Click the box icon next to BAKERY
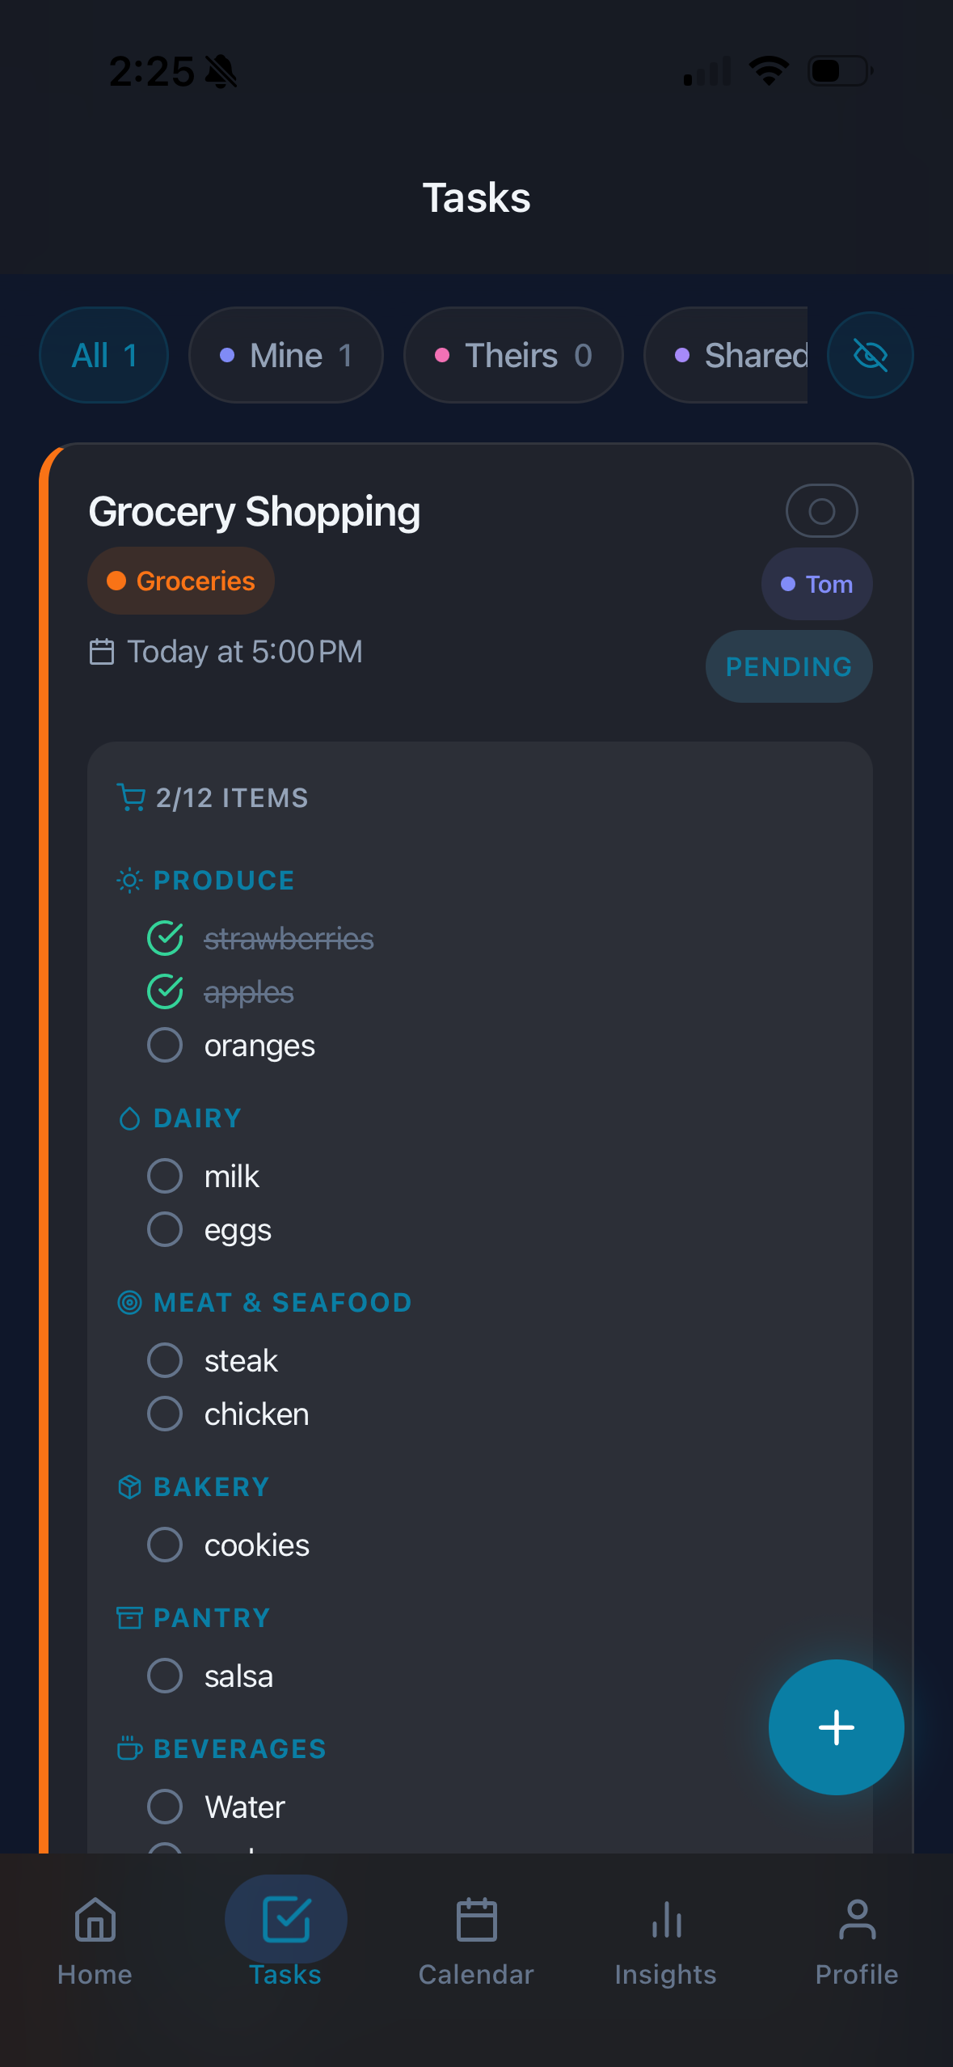This screenshot has height=2067, width=953. coord(129,1486)
